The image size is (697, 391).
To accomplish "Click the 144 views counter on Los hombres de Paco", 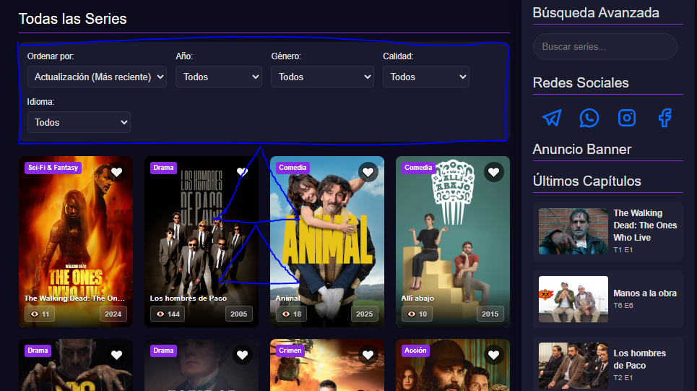I will coord(168,314).
